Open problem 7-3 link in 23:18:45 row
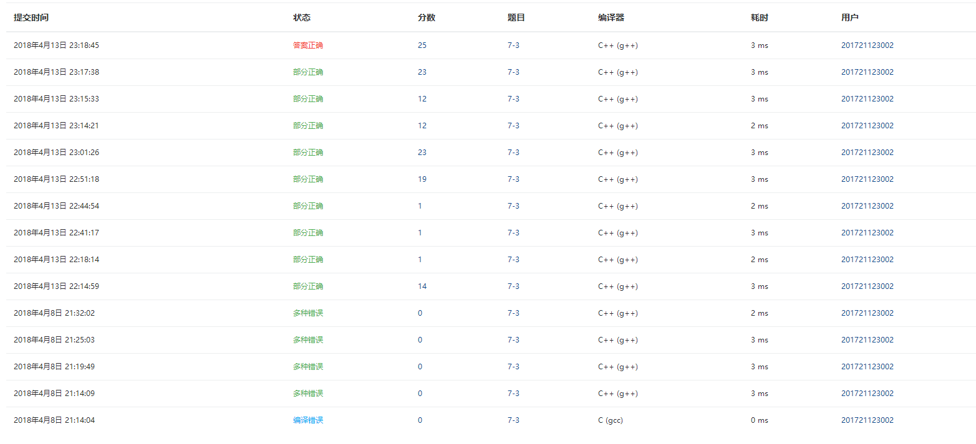 (513, 45)
